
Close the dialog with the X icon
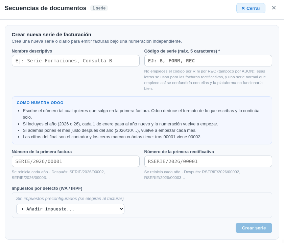coord(274,8)
